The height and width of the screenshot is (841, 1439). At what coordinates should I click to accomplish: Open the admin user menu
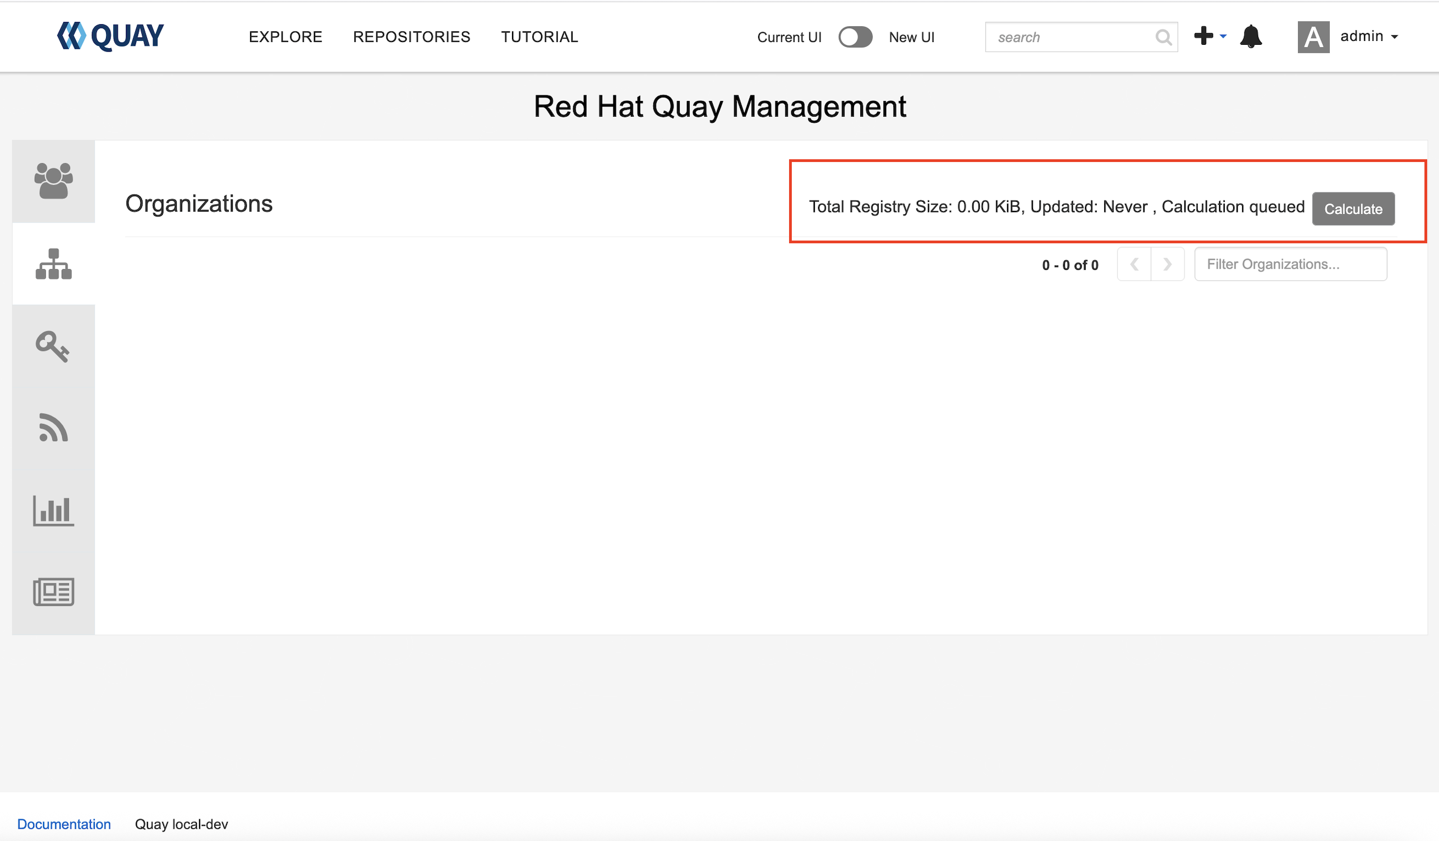point(1369,36)
